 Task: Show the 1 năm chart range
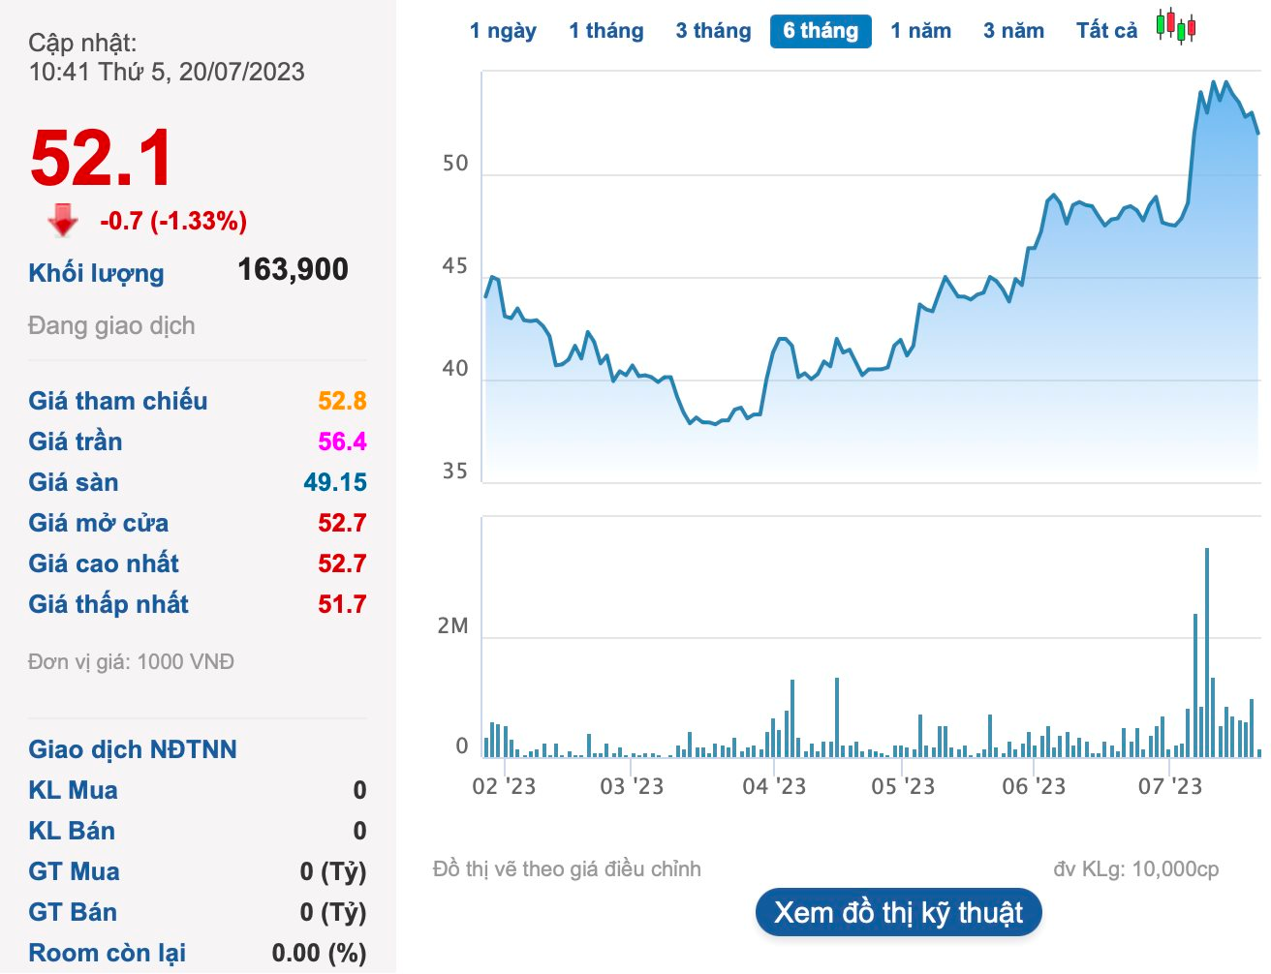[x=920, y=31]
